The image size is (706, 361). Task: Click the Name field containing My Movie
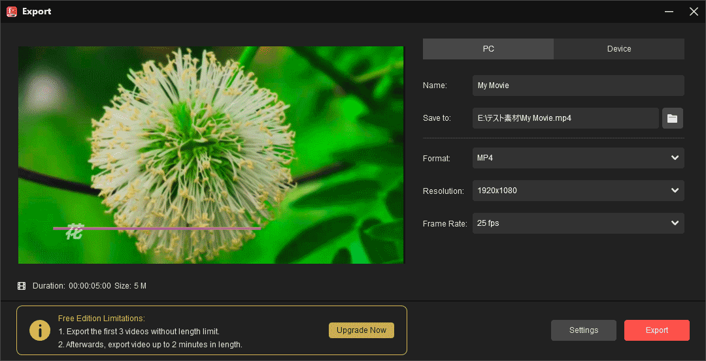point(578,86)
